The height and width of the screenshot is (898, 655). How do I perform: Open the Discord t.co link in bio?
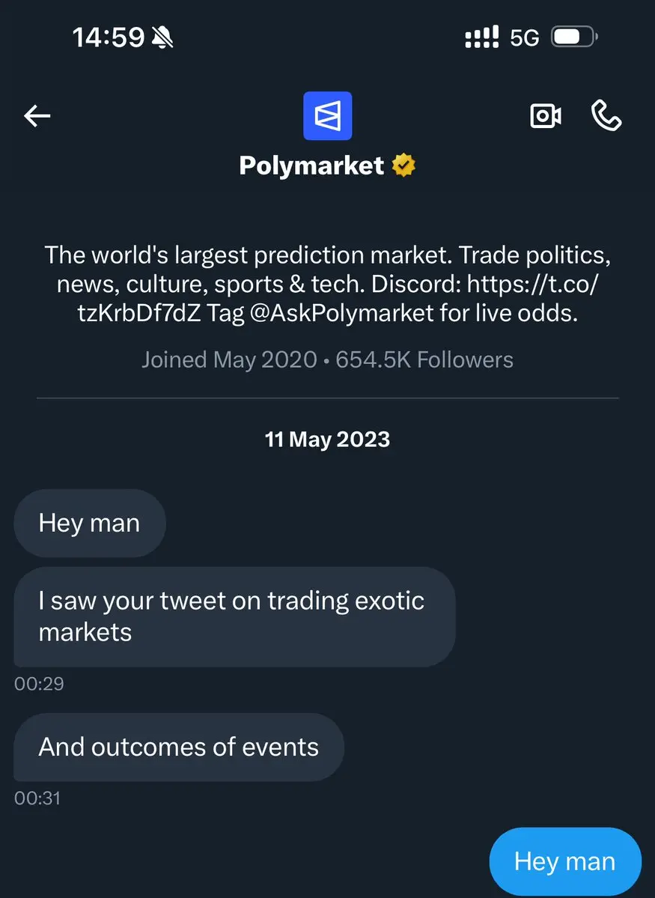533,285
